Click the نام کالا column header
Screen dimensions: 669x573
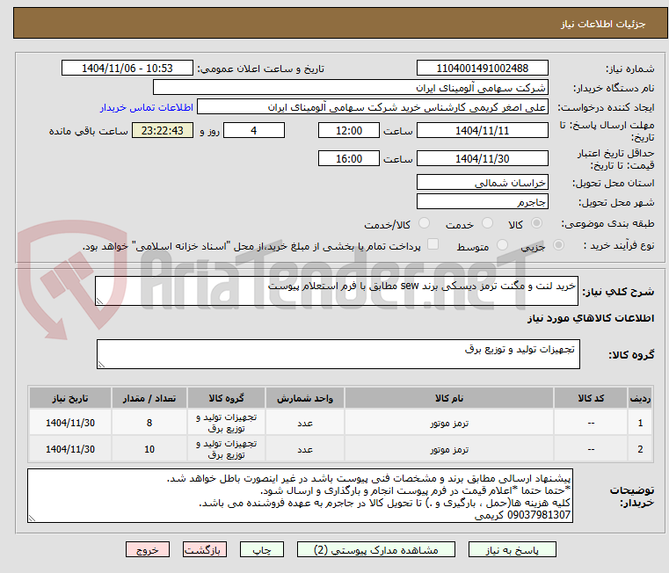pyautogui.click(x=449, y=398)
